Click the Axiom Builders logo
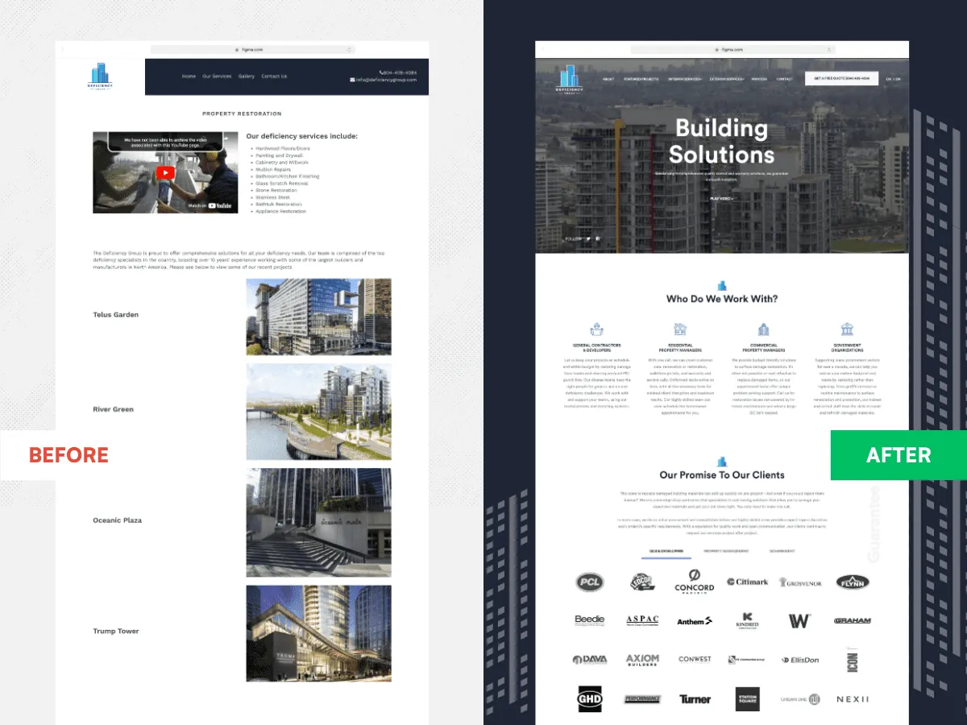Image resolution: width=967 pixels, height=725 pixels. (642, 660)
